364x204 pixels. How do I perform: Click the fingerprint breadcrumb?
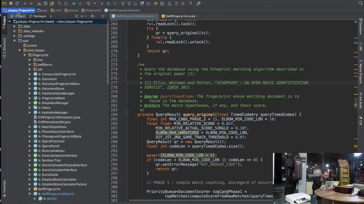tap(91, 10)
